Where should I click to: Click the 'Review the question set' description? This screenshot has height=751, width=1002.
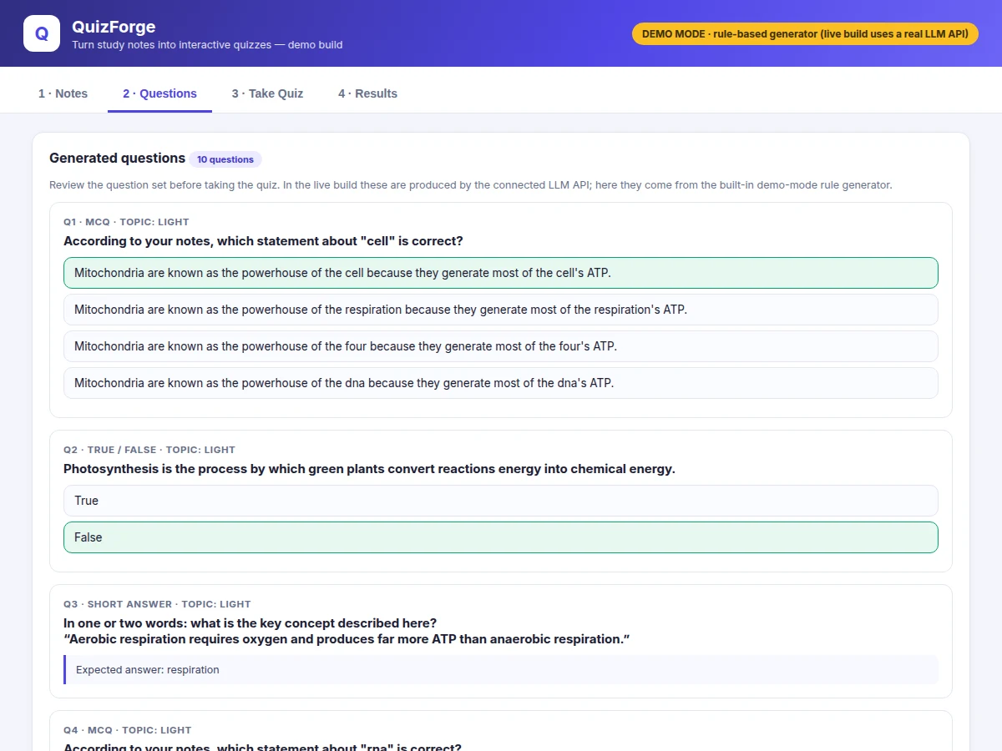(x=471, y=184)
